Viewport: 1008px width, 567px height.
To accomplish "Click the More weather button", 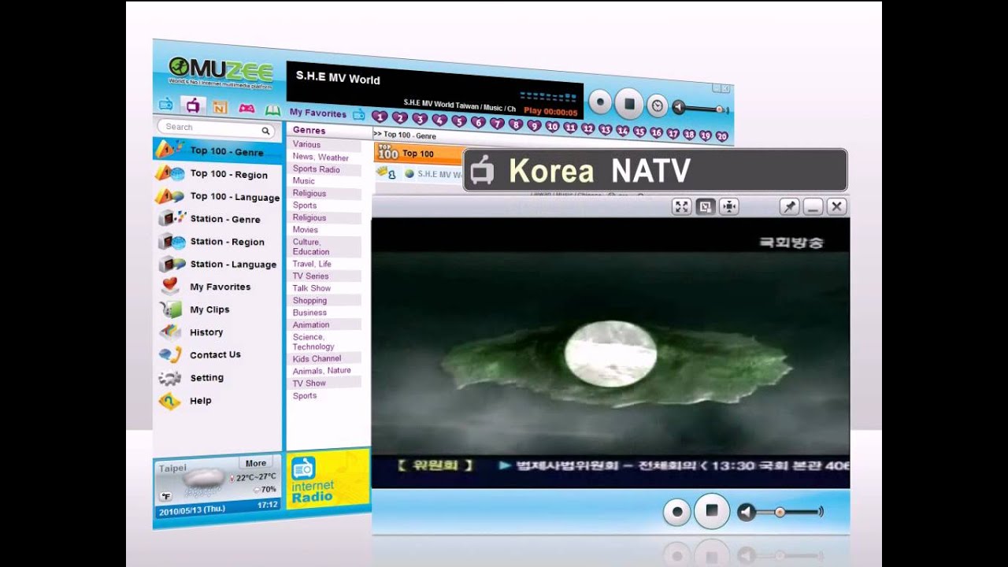I will (x=256, y=463).
